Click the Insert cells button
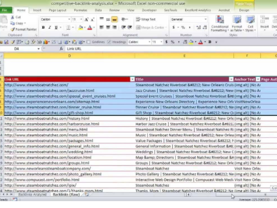 click(x=265, y=23)
